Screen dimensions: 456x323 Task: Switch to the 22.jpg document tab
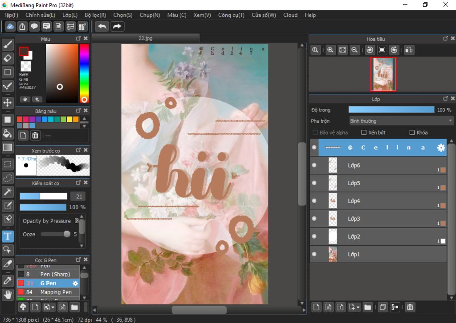coord(145,39)
